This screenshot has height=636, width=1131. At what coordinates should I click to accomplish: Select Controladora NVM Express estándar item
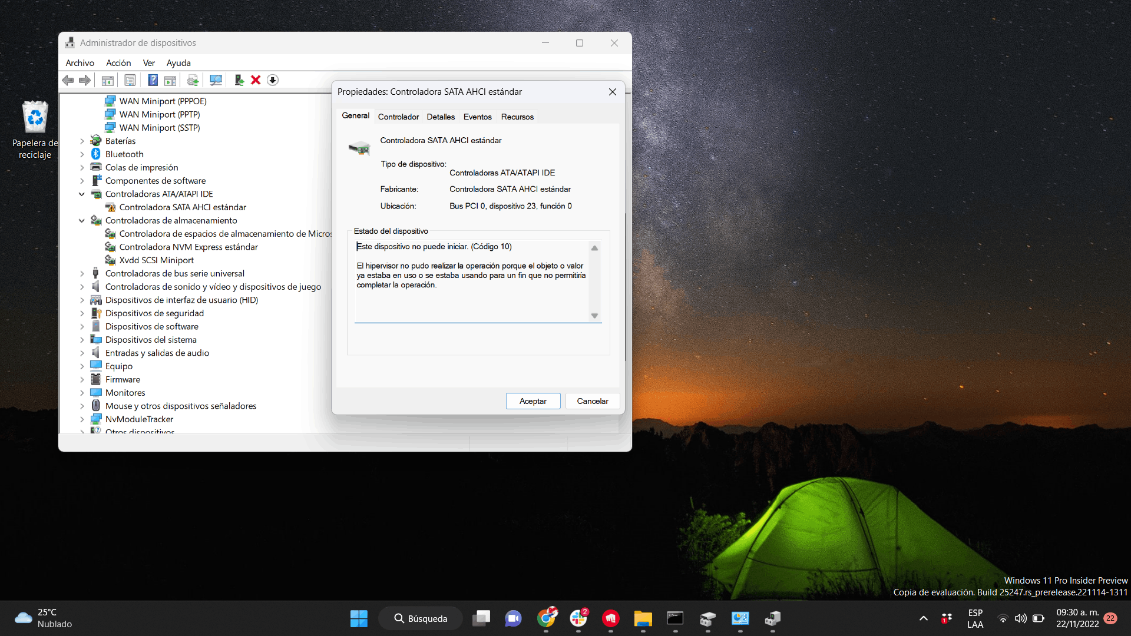point(188,247)
